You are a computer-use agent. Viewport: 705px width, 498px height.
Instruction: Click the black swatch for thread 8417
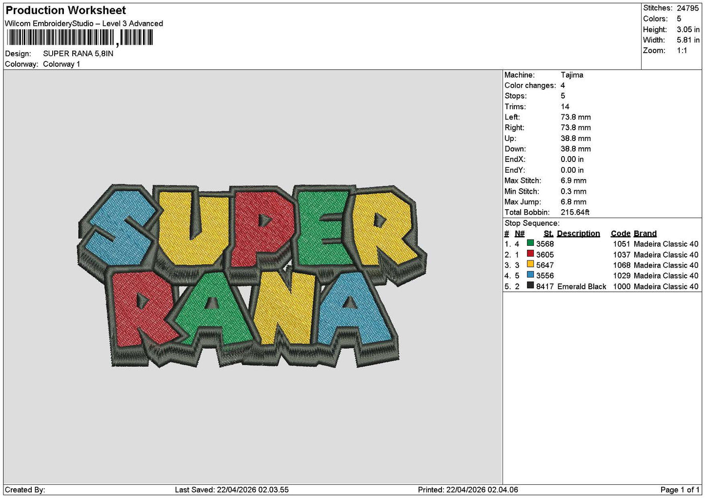pos(530,285)
